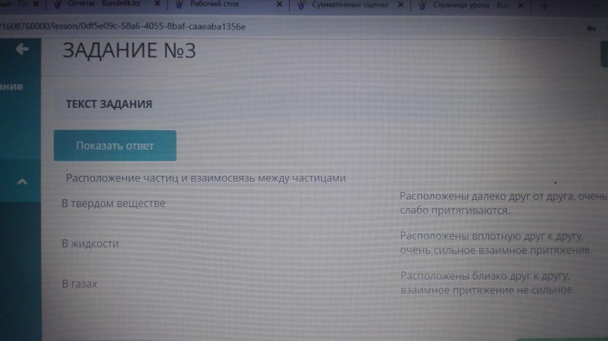Select the В жидкости item
This screenshot has height=341, width=608.
tap(91, 243)
